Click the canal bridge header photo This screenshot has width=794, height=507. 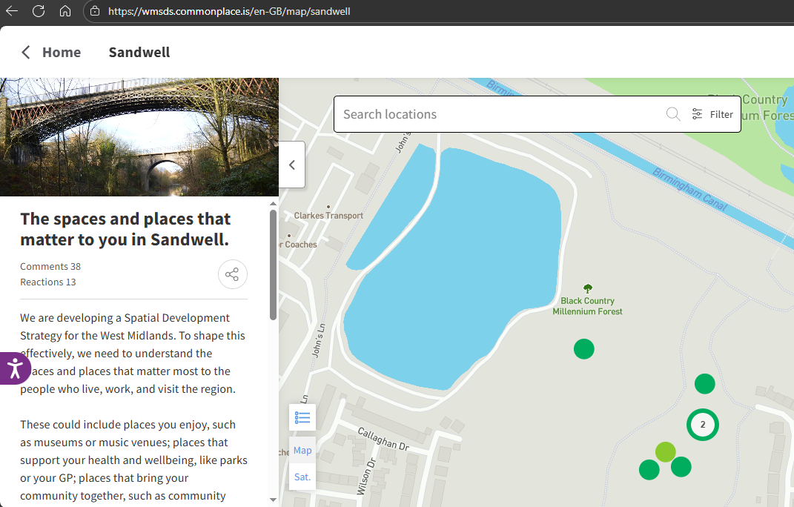click(139, 137)
